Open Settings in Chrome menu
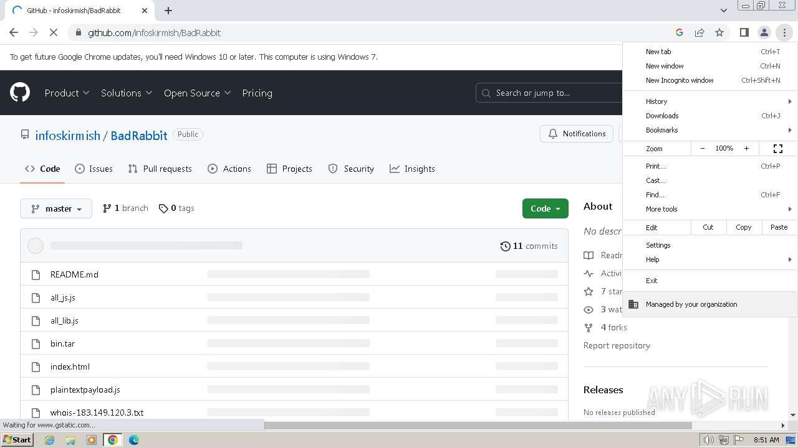 tap(710, 245)
